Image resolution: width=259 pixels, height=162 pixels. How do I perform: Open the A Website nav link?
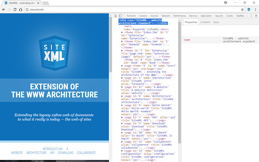(x=17, y=153)
